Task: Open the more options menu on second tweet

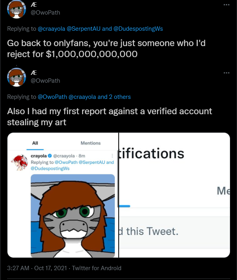Action: [x=226, y=73]
